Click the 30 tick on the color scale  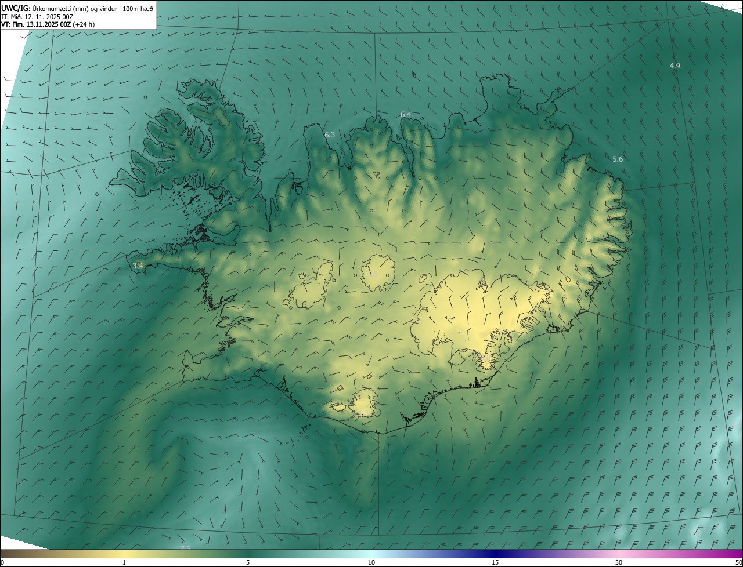pyautogui.click(x=619, y=562)
